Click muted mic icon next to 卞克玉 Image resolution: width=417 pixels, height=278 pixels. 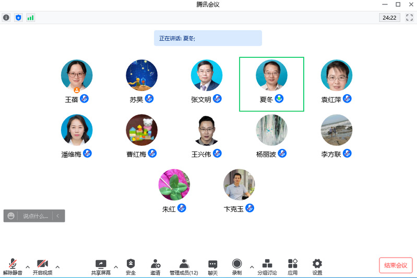click(x=249, y=208)
